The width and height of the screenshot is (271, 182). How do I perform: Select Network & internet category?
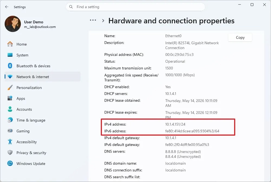(x=43, y=77)
